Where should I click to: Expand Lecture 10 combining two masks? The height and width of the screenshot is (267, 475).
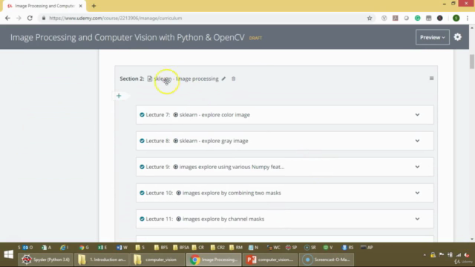click(x=417, y=193)
